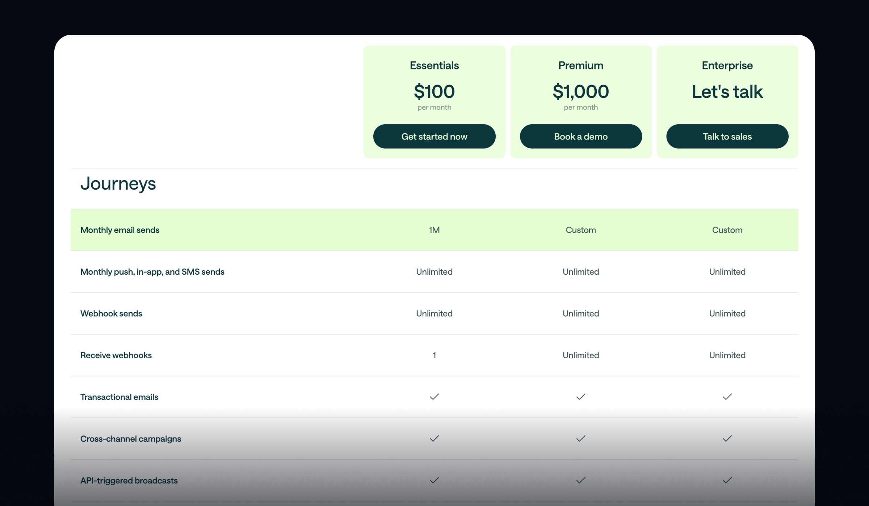Click the Book a demo button

580,136
